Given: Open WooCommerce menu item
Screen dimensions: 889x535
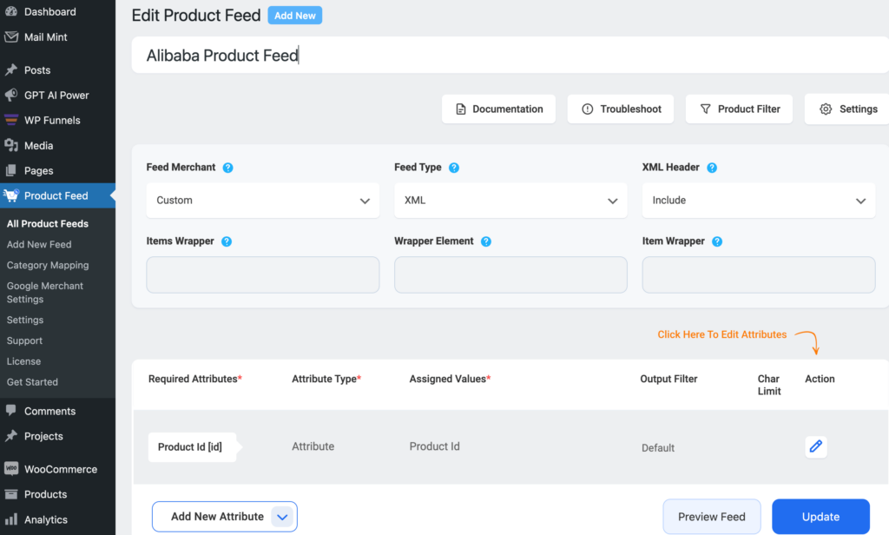Looking at the screenshot, I should (61, 469).
